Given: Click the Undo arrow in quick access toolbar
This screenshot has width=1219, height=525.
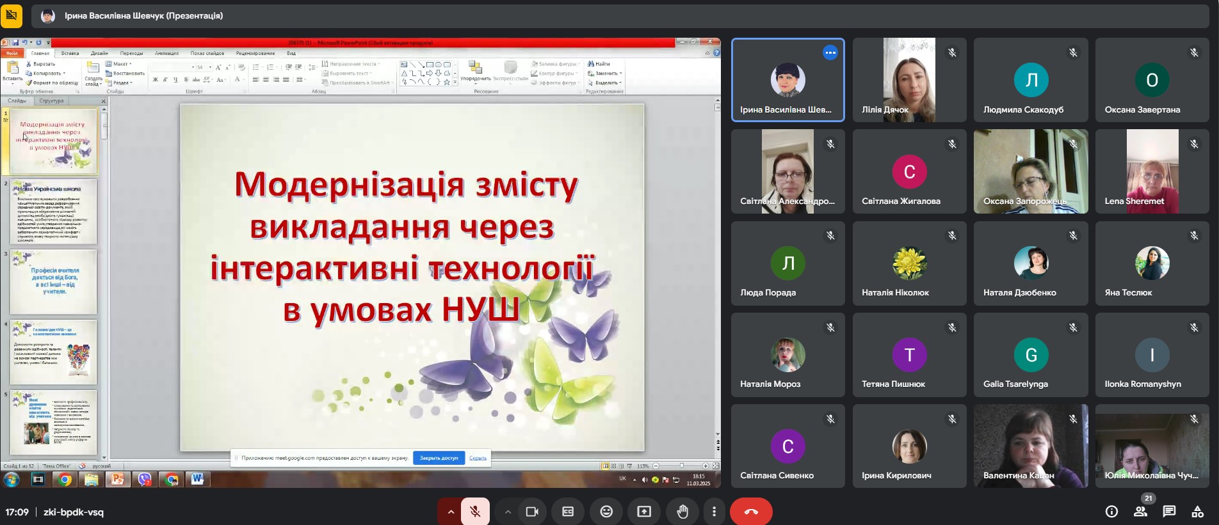Looking at the screenshot, I should pos(24,43).
